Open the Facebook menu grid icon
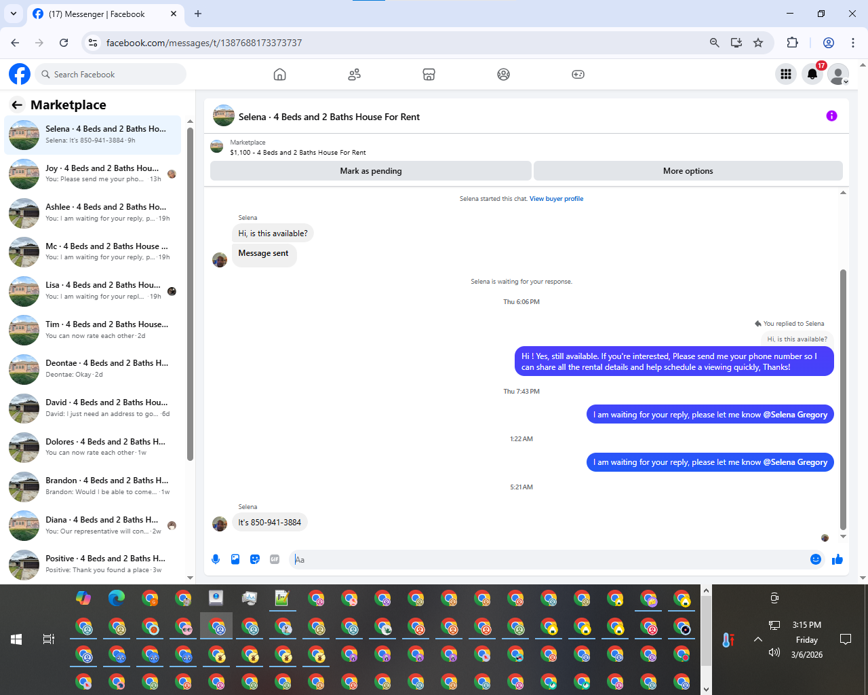Viewport: 868px width, 695px height. pos(786,75)
